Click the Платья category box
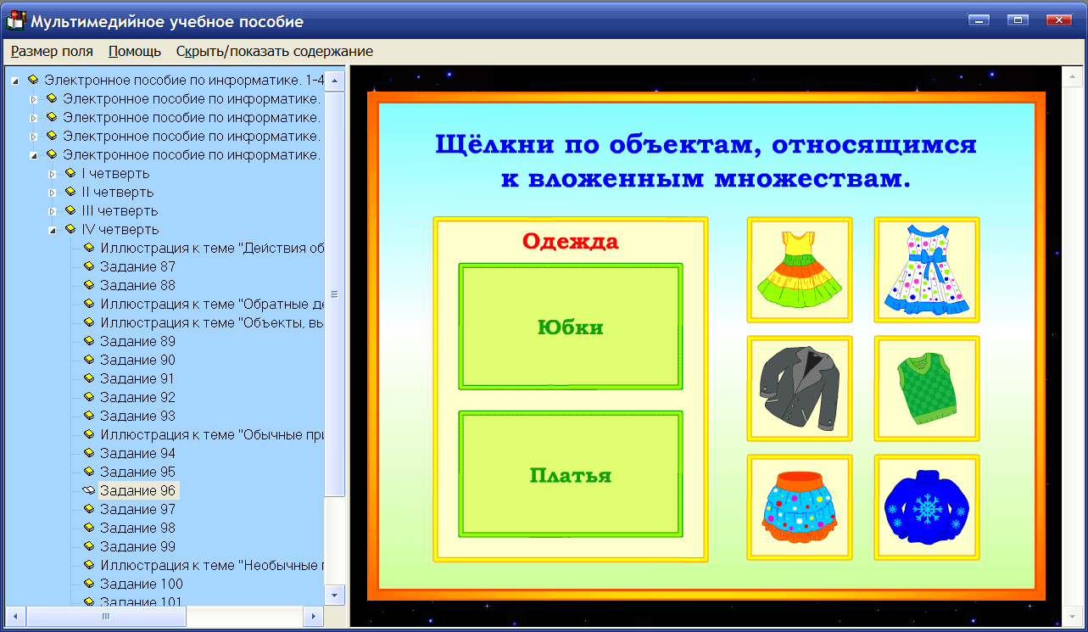The height and width of the screenshot is (632, 1088). [x=569, y=474]
